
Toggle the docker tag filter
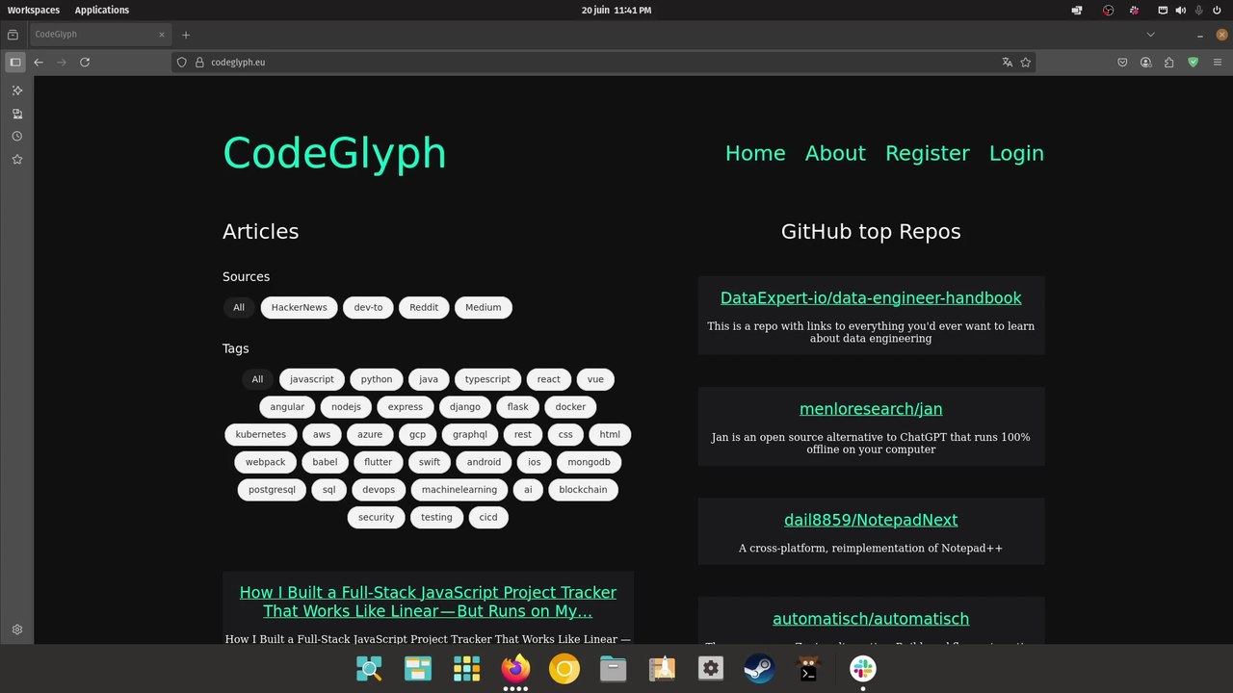[x=570, y=407]
